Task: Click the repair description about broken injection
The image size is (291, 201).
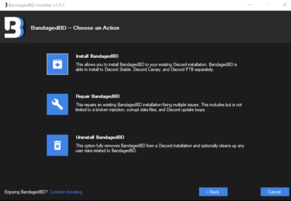Action: [159, 107]
